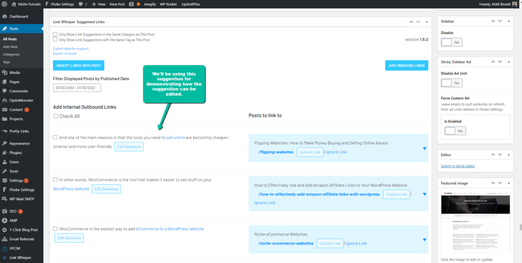Open Add New post submenu
This screenshot has height=263, width=522.
10,47
